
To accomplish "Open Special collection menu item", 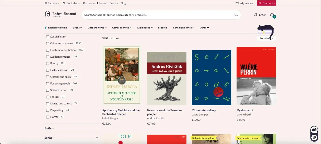I will click(56, 28).
